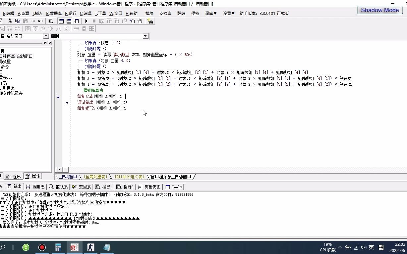This screenshot has width=407, height=254.
Task: Click the Stop square toolbar icon
Action: (x=94, y=21)
